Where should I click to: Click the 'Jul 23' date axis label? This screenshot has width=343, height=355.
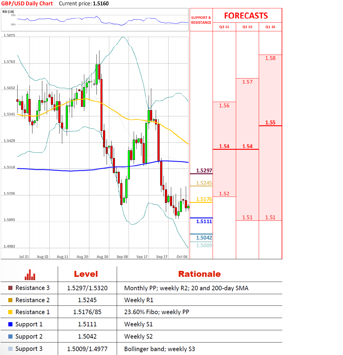click(24, 257)
